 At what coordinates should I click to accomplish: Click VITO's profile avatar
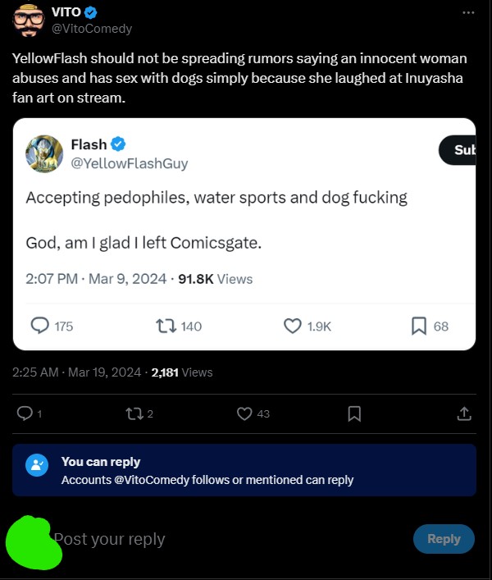[29, 20]
